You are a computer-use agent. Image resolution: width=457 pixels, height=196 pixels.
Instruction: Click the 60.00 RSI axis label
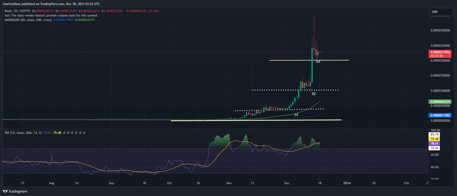(x=434, y=155)
